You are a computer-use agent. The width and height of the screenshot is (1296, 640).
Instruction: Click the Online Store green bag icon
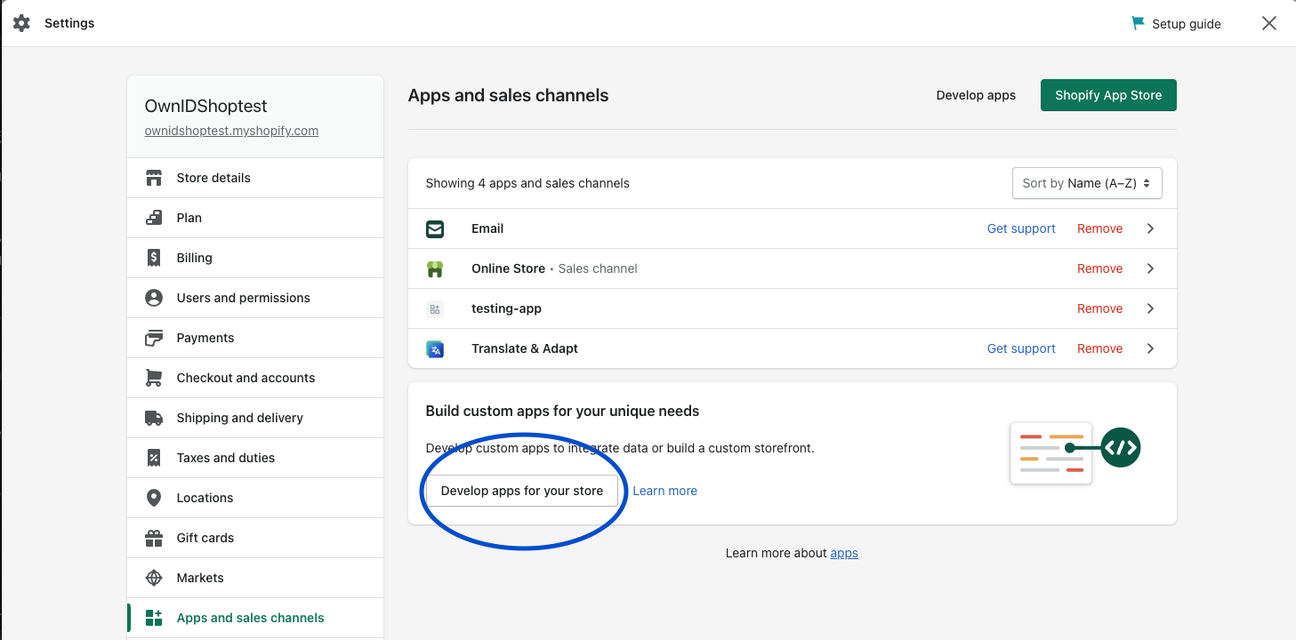[435, 268]
